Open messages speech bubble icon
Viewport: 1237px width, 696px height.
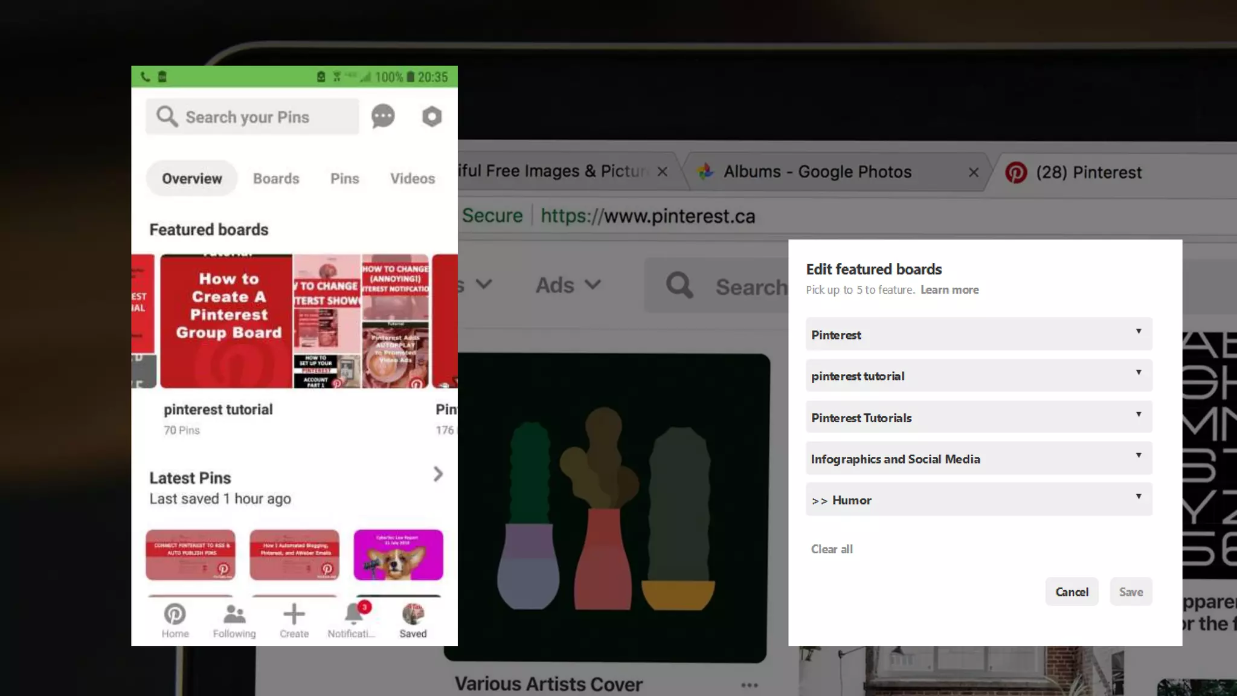(x=383, y=117)
